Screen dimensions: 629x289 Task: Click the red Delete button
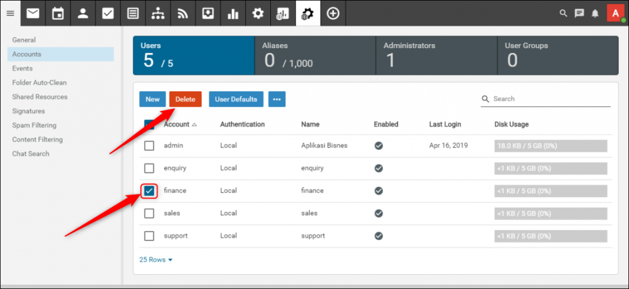(185, 99)
